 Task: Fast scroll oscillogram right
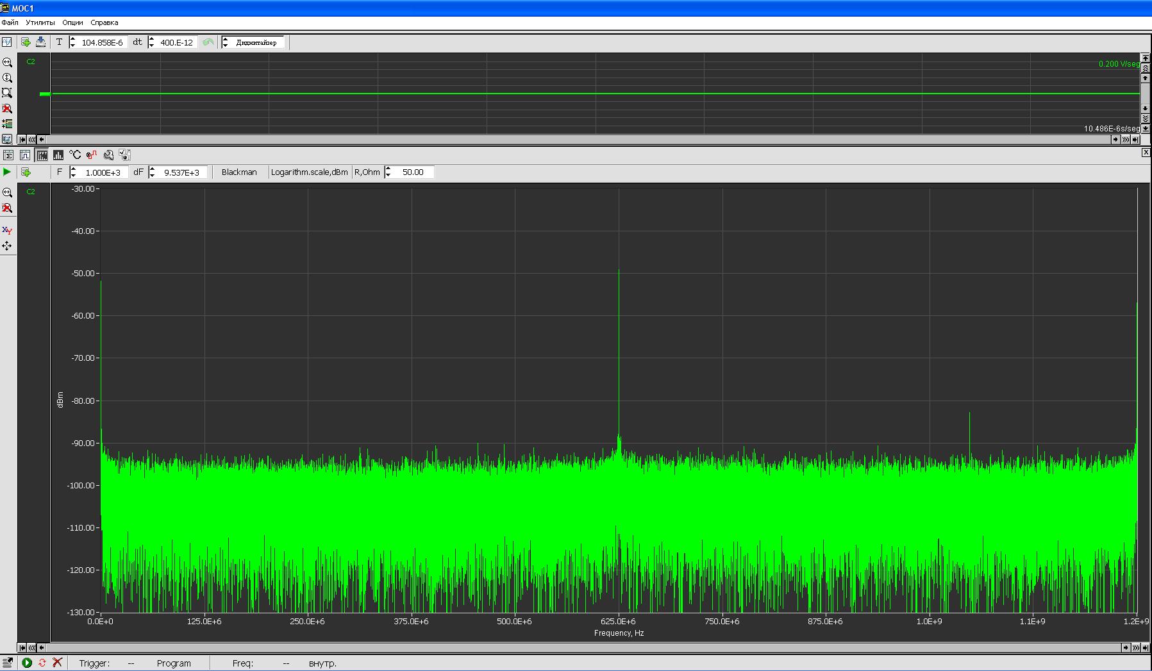coord(1126,140)
